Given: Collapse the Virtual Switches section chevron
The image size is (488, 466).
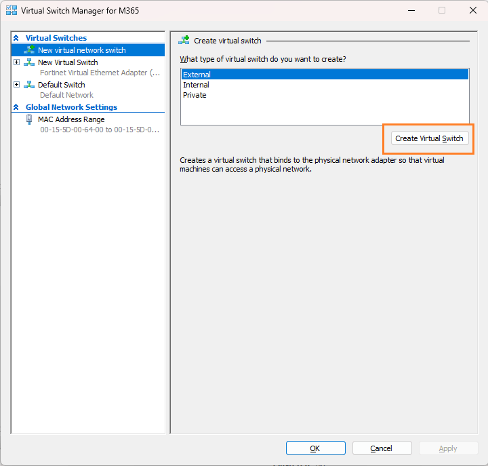Looking at the screenshot, I should [x=16, y=38].
